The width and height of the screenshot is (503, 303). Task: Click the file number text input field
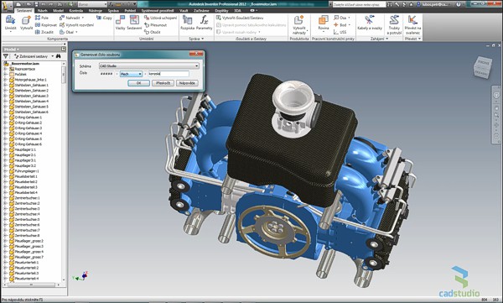pyautogui.click(x=169, y=74)
